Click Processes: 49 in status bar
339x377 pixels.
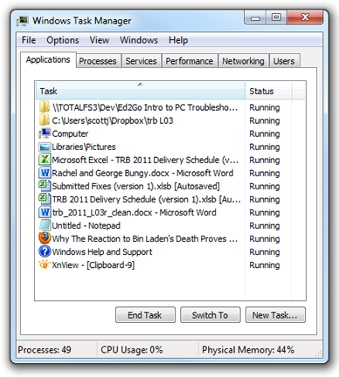tap(45, 349)
